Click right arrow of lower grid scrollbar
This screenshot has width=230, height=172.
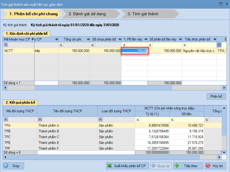tap(219, 157)
